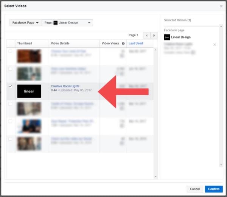Click the black linear thumbnail
227x197 pixels.
point(29,91)
